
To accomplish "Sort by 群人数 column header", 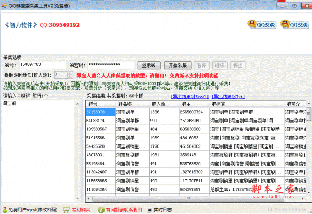I will tap(164, 104).
